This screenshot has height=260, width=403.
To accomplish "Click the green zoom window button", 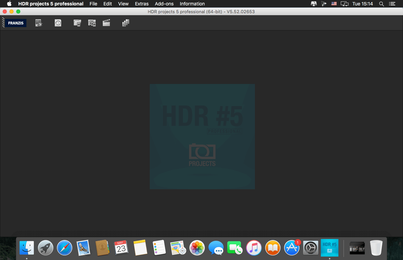I will (18, 11).
